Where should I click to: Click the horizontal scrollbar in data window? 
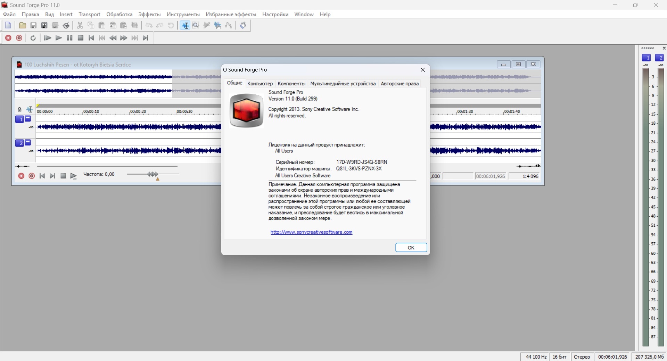coord(107,166)
